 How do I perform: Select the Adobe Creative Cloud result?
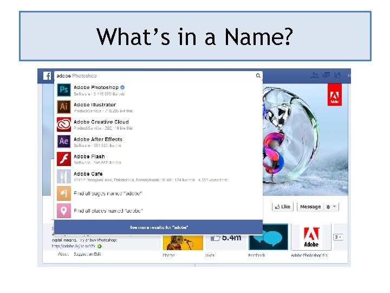pyautogui.click(x=158, y=124)
